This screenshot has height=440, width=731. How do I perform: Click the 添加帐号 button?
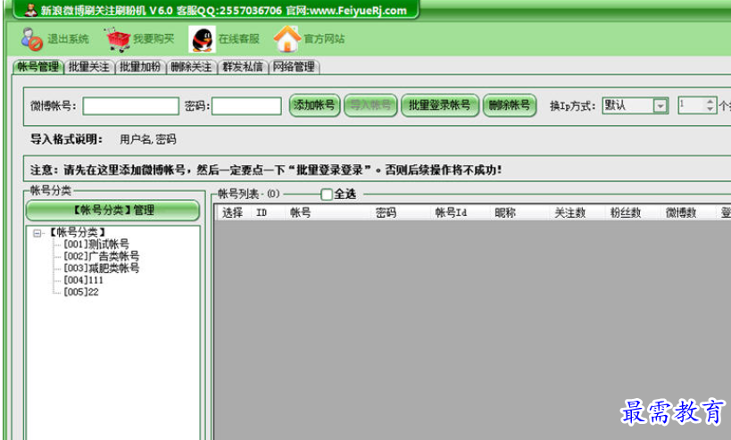315,105
